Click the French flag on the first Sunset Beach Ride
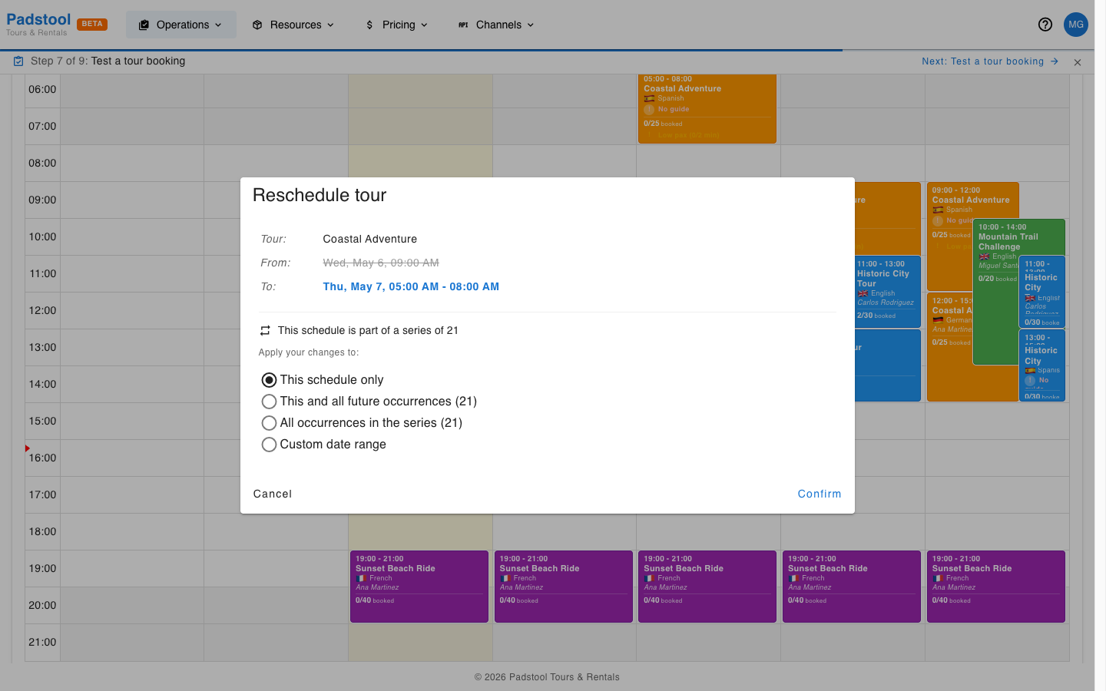This screenshot has width=1106, height=691. tap(361, 578)
